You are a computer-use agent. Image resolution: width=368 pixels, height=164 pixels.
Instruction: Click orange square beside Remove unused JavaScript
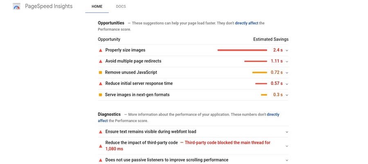click(101, 72)
